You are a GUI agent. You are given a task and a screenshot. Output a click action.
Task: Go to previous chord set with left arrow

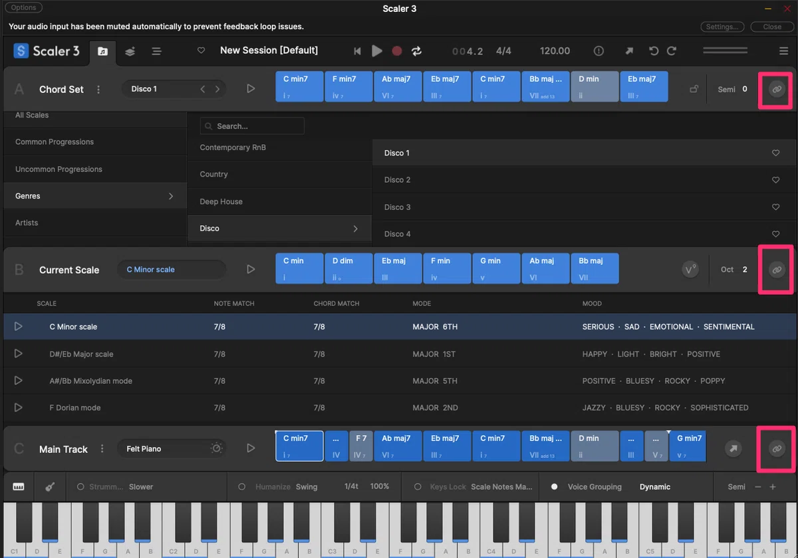click(x=203, y=89)
